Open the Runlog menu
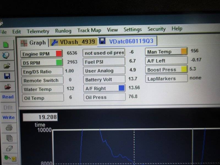This screenshot has width=220, height=165. click(63, 31)
